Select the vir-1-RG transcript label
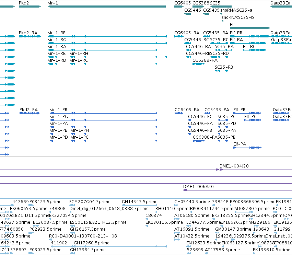The width and height of the screenshot is (292, 255). pyautogui.click(x=57, y=40)
